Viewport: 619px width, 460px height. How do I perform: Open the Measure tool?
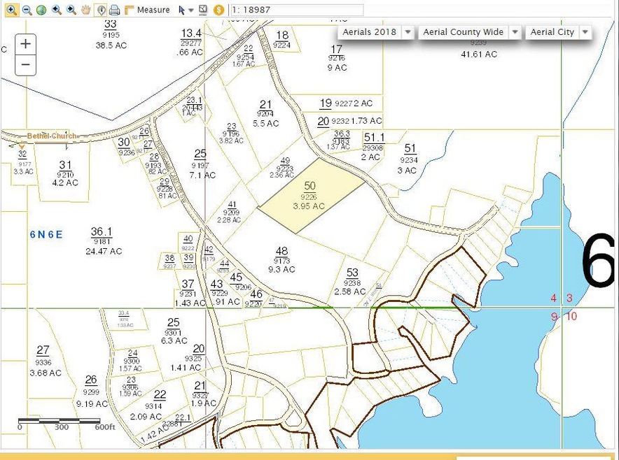tap(147, 10)
